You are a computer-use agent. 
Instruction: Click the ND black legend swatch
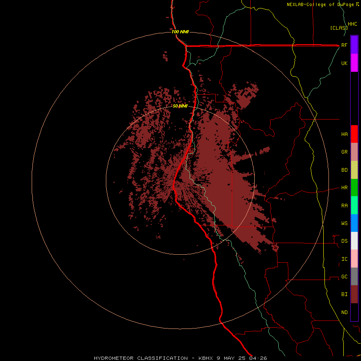coord(354,312)
